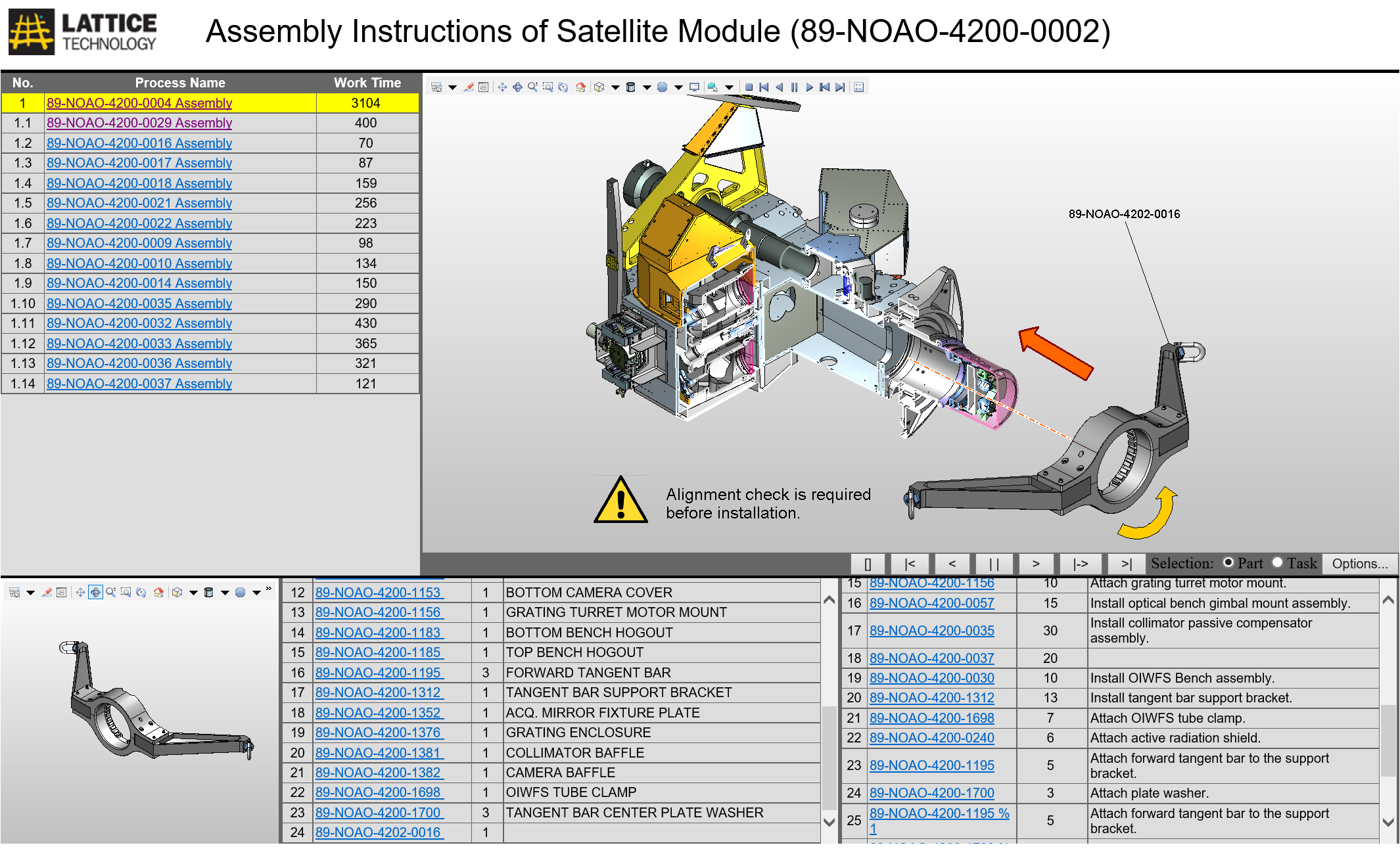Open the selection dropdown arrow in part preview toolbar
The image size is (1400, 864).
pos(30,593)
